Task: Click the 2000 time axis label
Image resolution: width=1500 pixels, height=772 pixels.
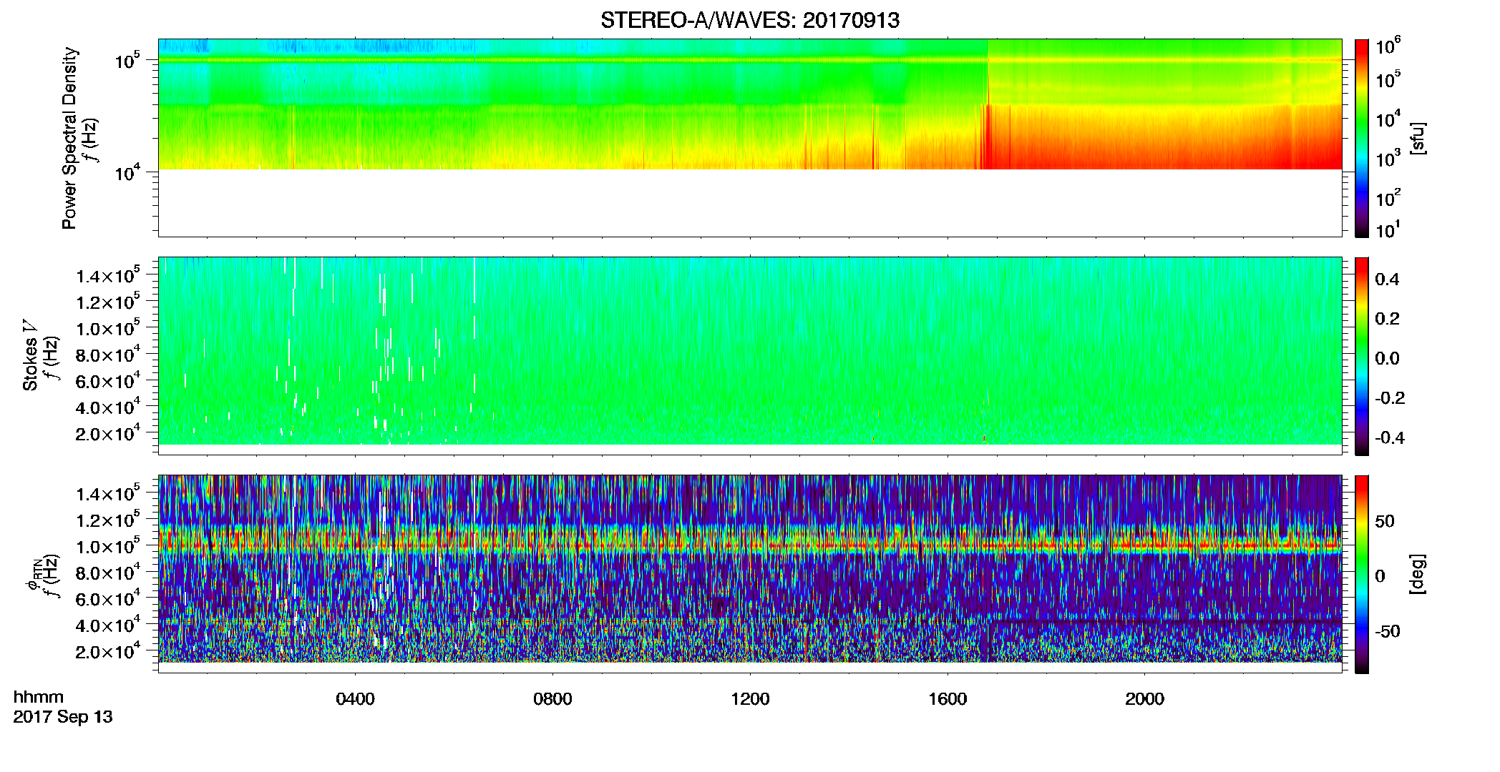Action: tap(1144, 699)
